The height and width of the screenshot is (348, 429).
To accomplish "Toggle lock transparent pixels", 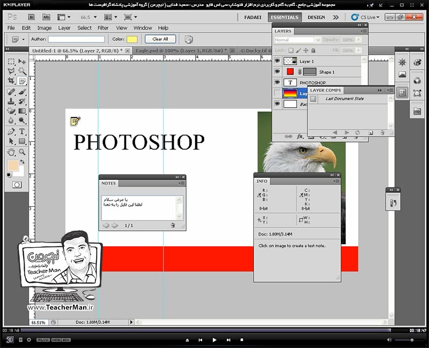I will (291, 50).
